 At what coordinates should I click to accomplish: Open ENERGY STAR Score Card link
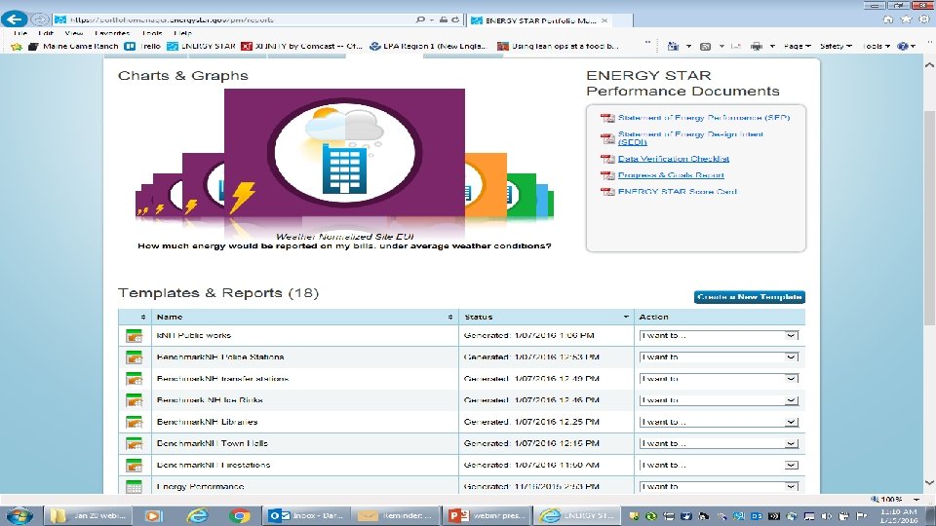pos(678,192)
